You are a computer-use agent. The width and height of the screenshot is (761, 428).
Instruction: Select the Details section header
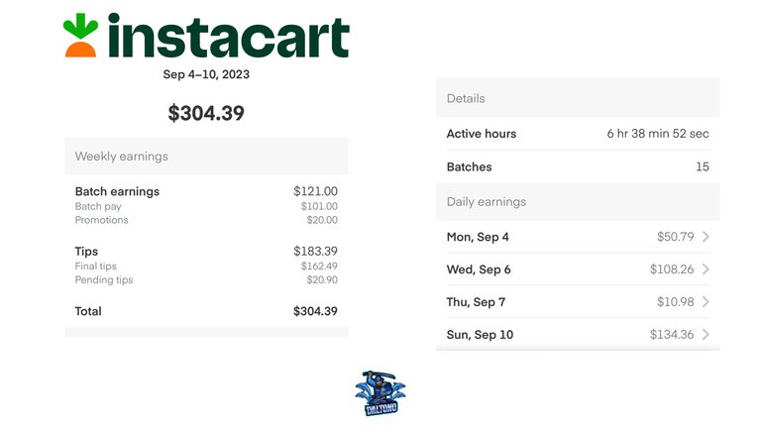(578, 98)
